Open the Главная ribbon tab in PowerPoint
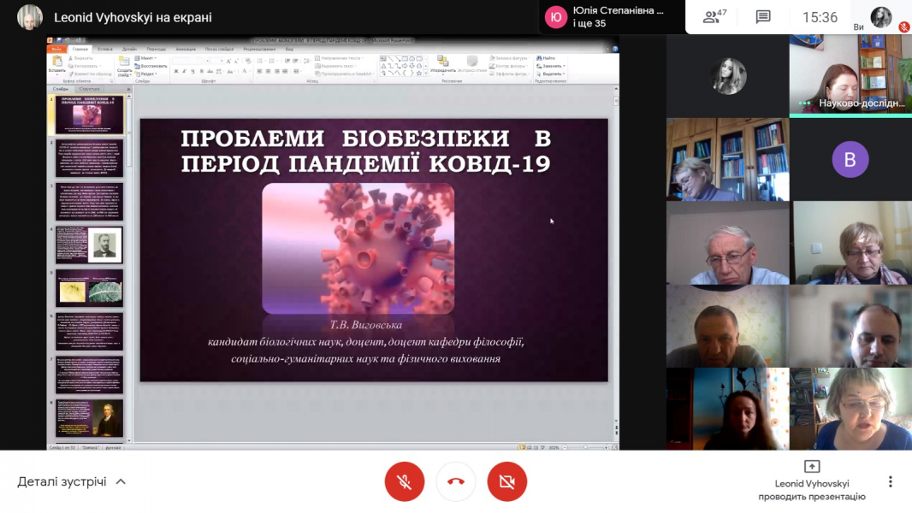912x513 pixels. pyautogui.click(x=80, y=50)
